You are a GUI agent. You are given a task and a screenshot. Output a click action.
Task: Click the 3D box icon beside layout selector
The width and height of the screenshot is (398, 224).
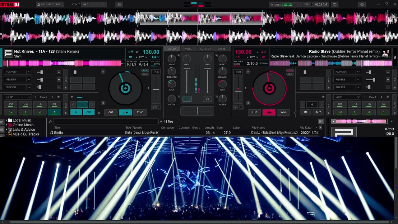(x=119, y=5)
